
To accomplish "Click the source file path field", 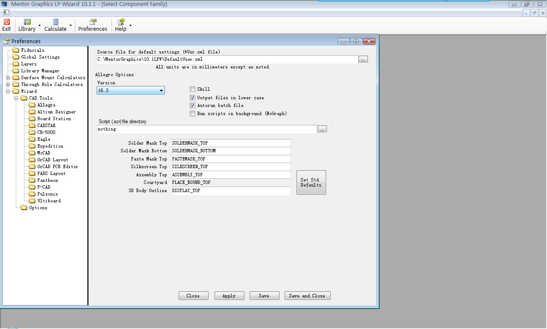I will click(227, 59).
